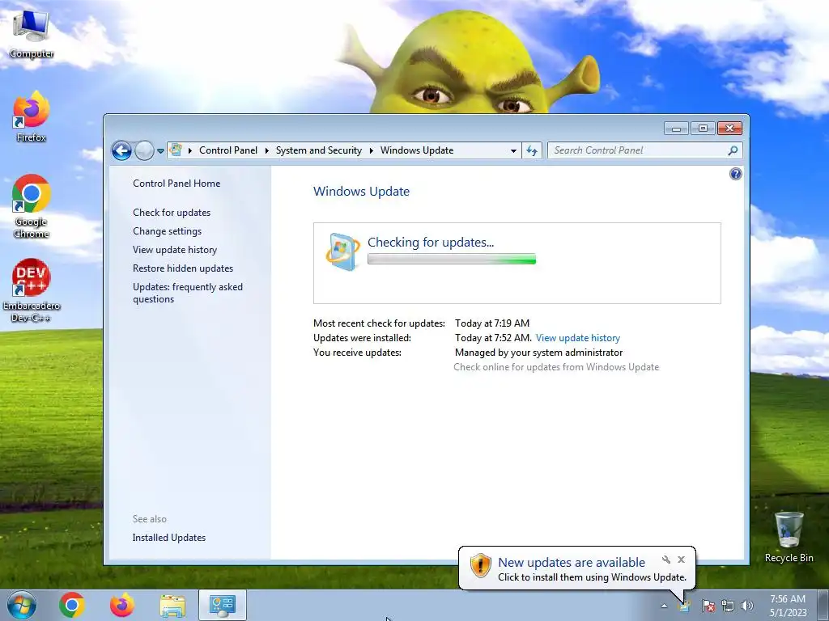Expand the arrow before System and Security
Screen dimensions: 829x621
[x=267, y=150]
